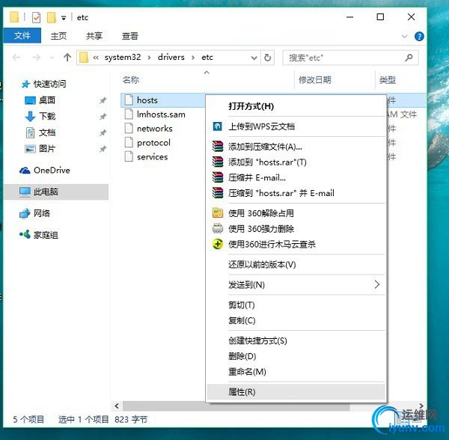The height and width of the screenshot is (440, 449).
Task: Go up one folder level
Action: point(67,58)
